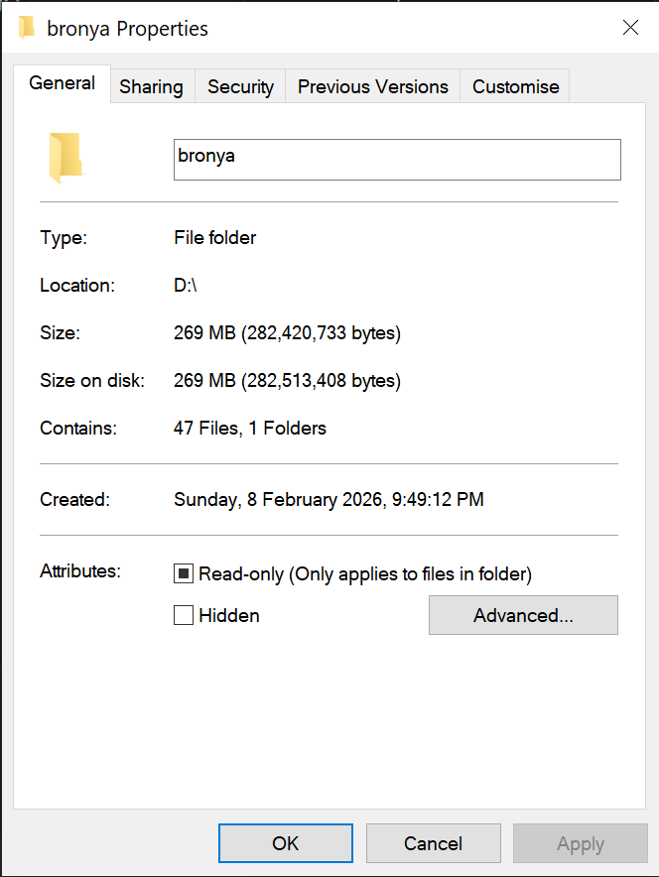Click the 'Attributes:' label
659x877 pixels.
pyautogui.click(x=80, y=571)
